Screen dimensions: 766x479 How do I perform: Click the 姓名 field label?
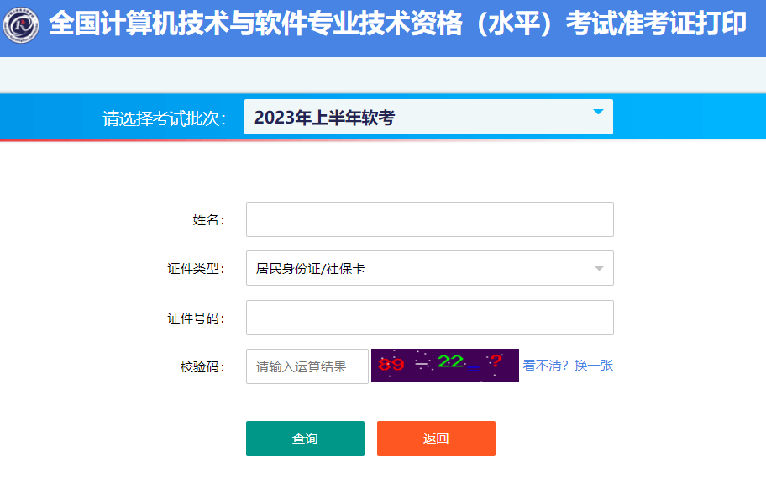(208, 220)
